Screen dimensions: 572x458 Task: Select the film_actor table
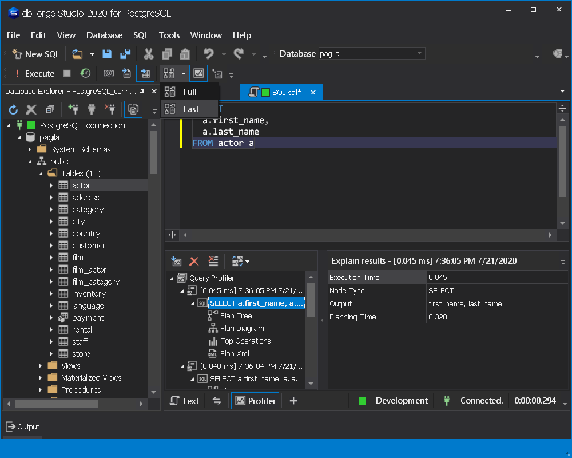point(89,270)
